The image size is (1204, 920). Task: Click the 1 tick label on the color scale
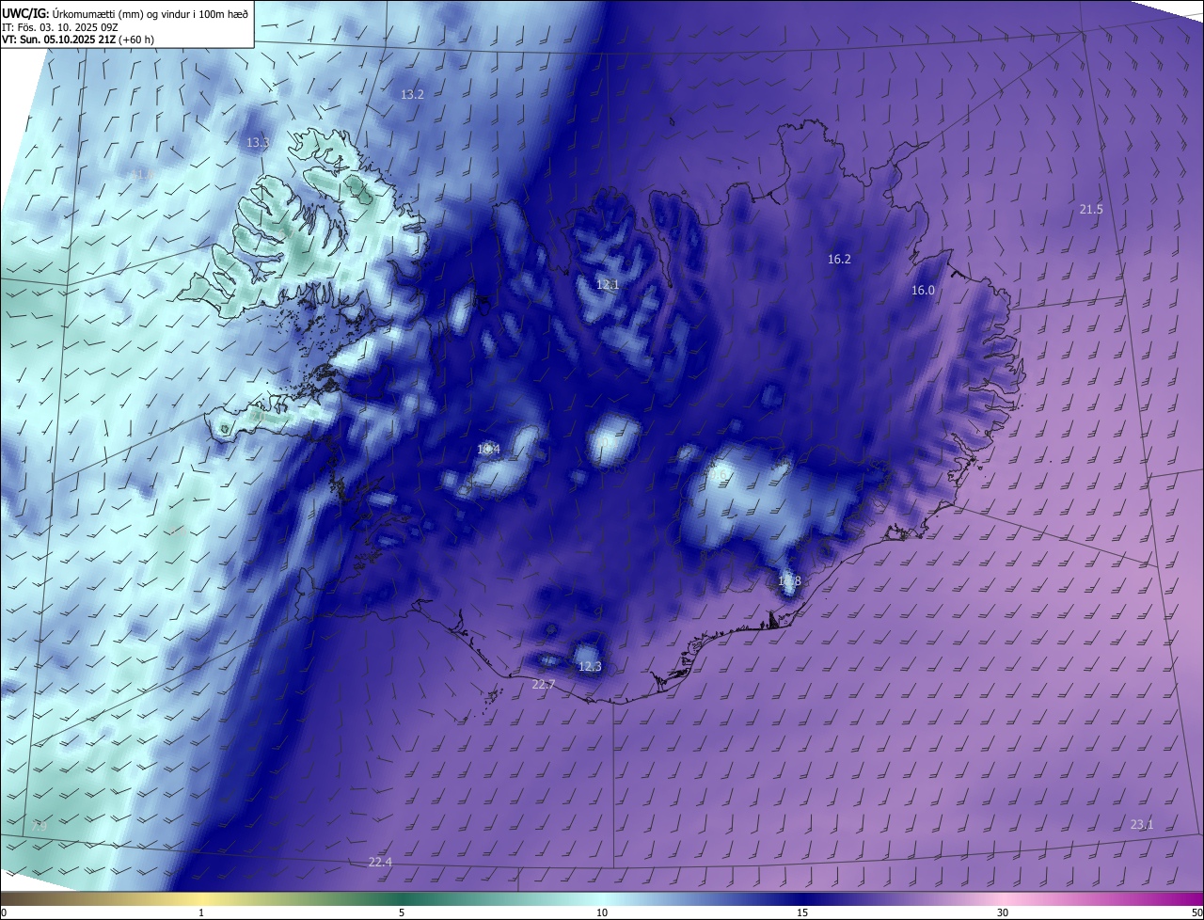point(202,912)
